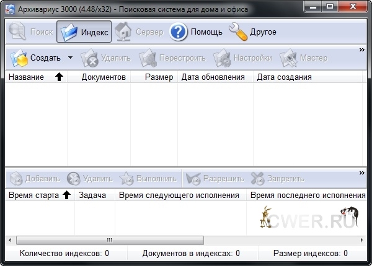Open index Настройки icon
Image resolution: width=372 pixels, height=266 pixels.
(x=223, y=59)
